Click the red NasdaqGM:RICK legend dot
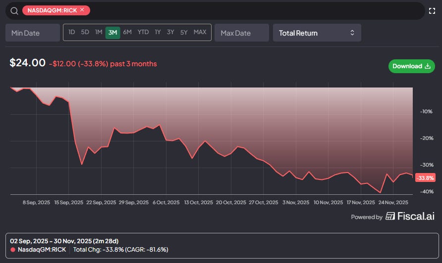442x263 pixels. [13, 250]
